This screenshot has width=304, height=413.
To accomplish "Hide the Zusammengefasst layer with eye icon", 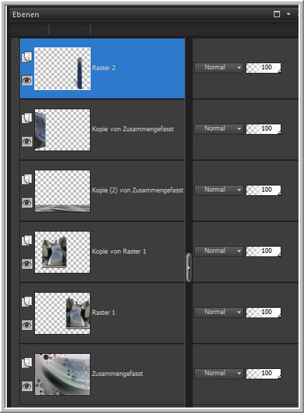I will click(x=27, y=386).
